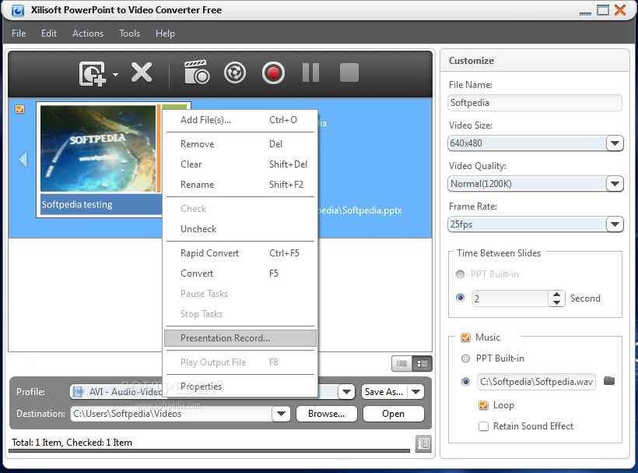Choose Properties in context menu
Viewport: 638px width, 473px height.
(x=240, y=387)
